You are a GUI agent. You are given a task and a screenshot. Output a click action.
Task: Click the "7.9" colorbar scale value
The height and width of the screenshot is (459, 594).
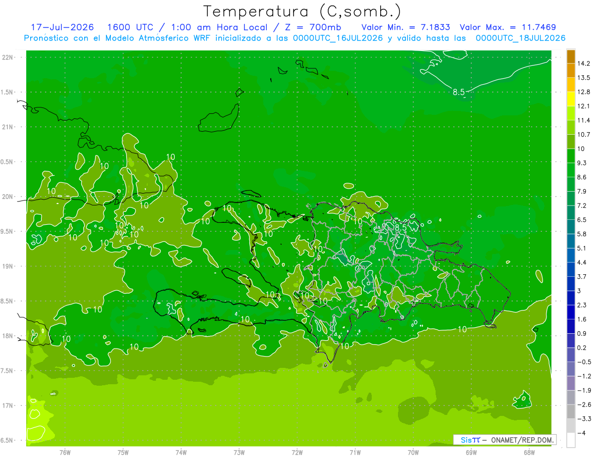tap(582, 191)
